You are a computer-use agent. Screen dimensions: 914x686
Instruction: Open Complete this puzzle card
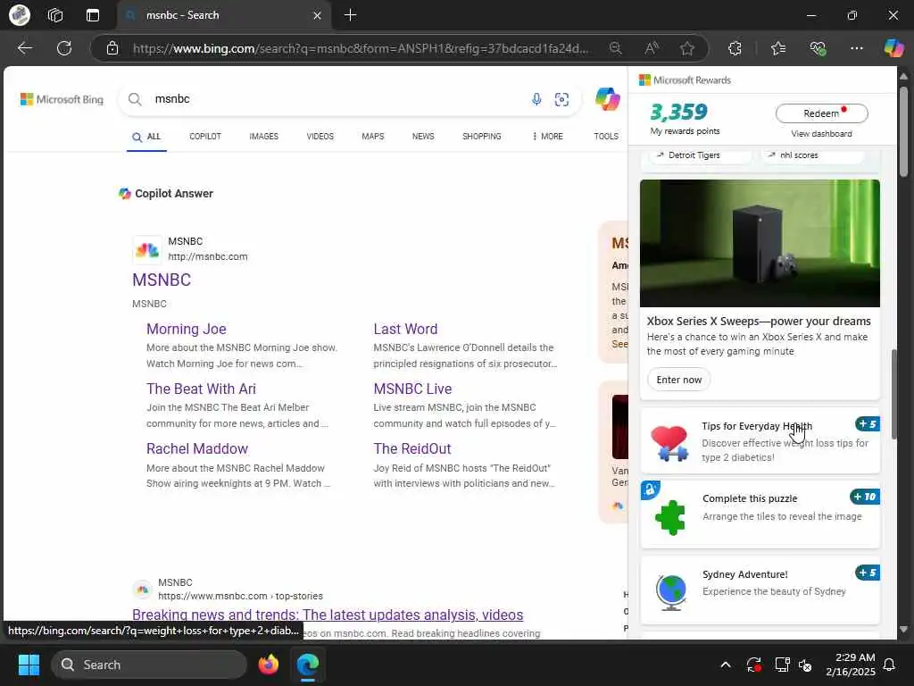click(x=760, y=514)
